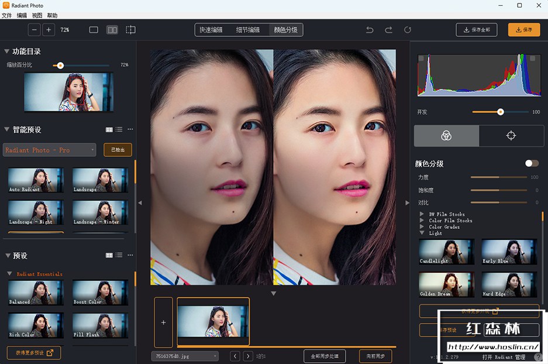Viewport: 548px width, 364px height.
Task: Select the single image view icon
Action: (x=94, y=30)
